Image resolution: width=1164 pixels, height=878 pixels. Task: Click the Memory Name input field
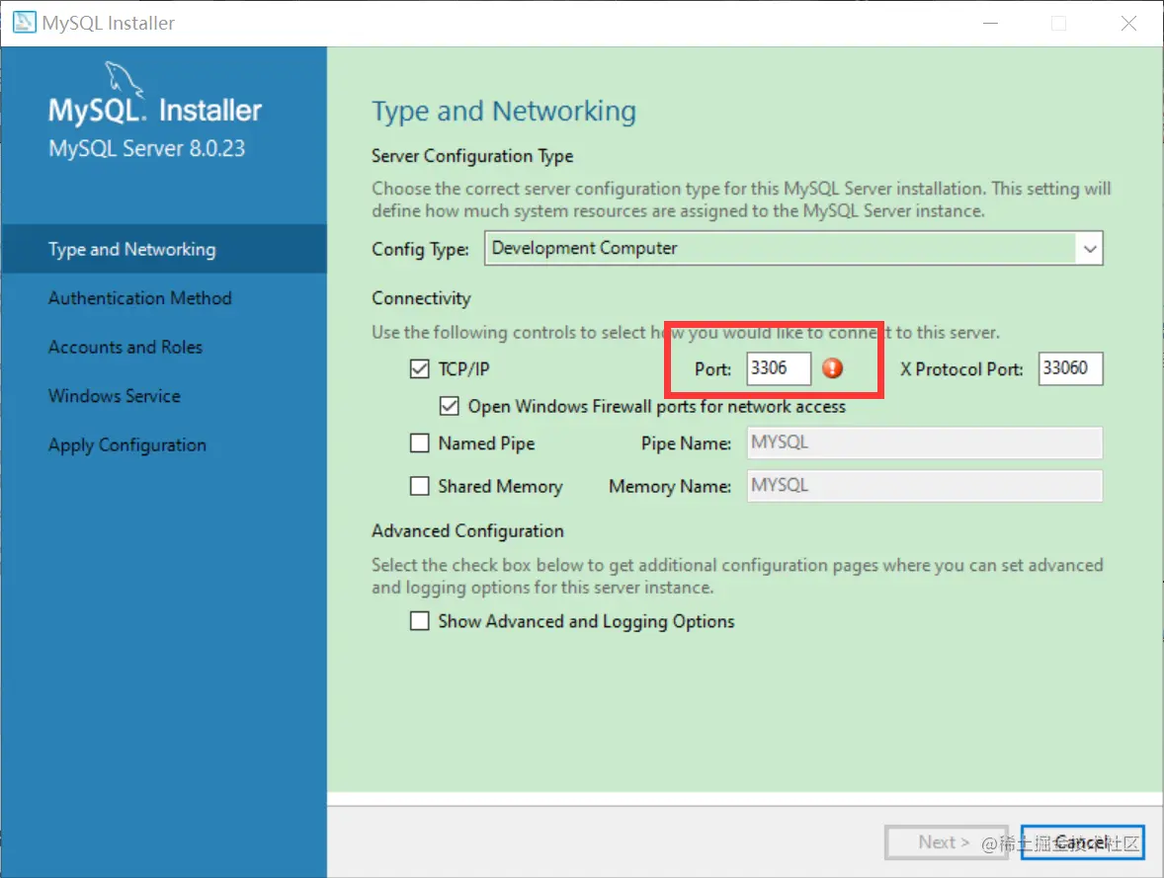point(924,486)
